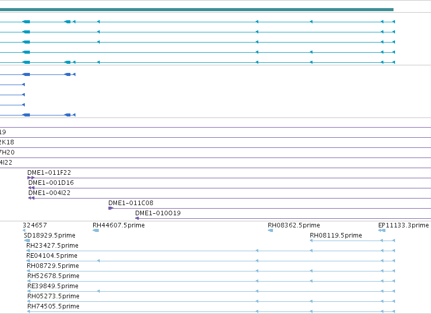Select the EP11133.3prime label
This screenshot has height=314, width=431.
click(x=403, y=225)
